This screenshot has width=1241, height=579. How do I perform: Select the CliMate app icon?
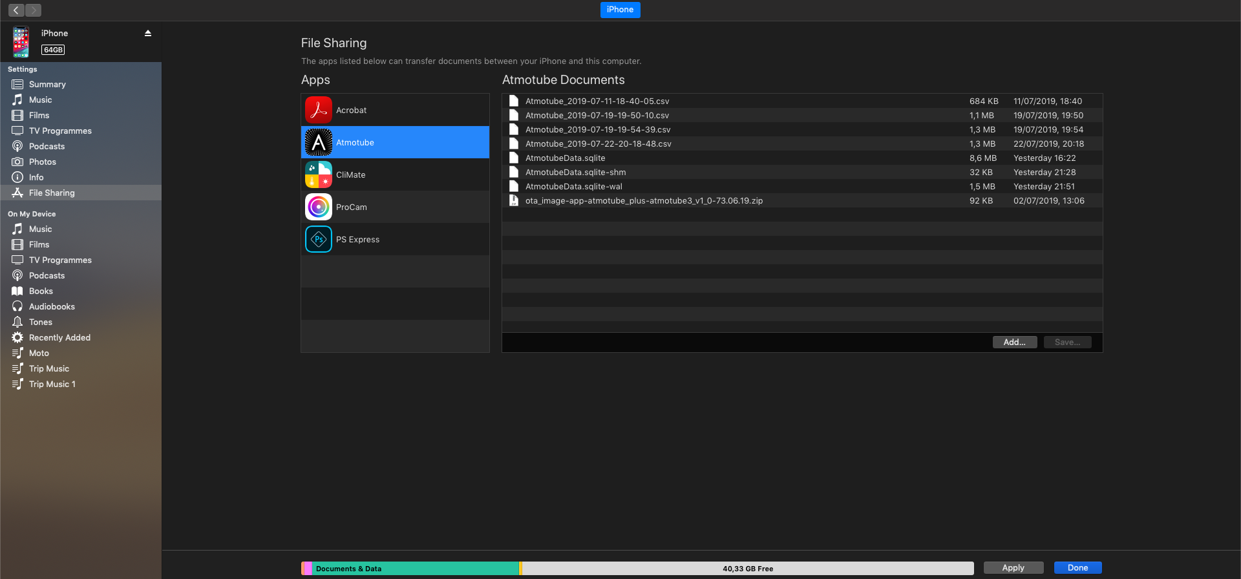coord(319,174)
